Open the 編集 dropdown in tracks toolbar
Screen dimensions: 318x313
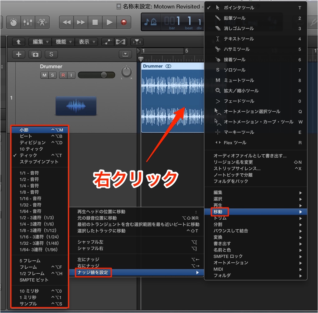(40, 42)
